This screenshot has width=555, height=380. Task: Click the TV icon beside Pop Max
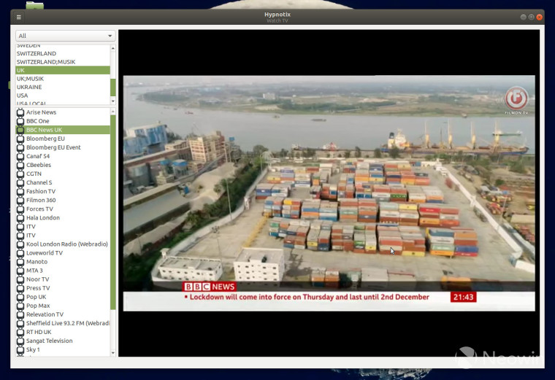click(x=20, y=306)
